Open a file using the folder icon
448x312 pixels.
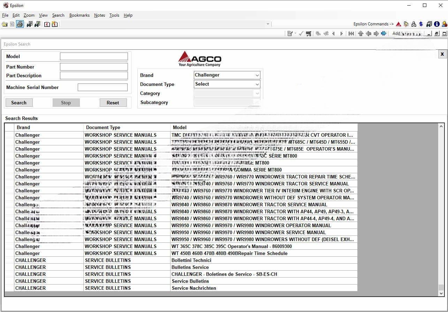5,24
